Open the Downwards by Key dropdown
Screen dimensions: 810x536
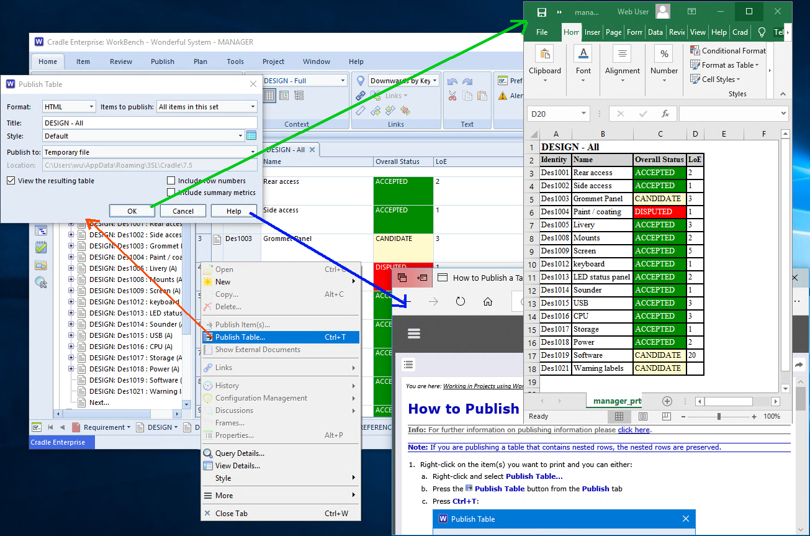coord(434,81)
